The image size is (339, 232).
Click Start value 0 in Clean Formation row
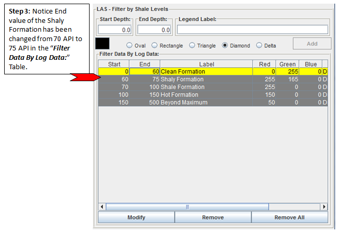[x=114, y=71]
